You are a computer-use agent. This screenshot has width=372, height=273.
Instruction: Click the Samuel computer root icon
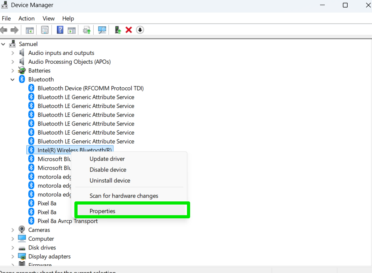click(x=12, y=44)
